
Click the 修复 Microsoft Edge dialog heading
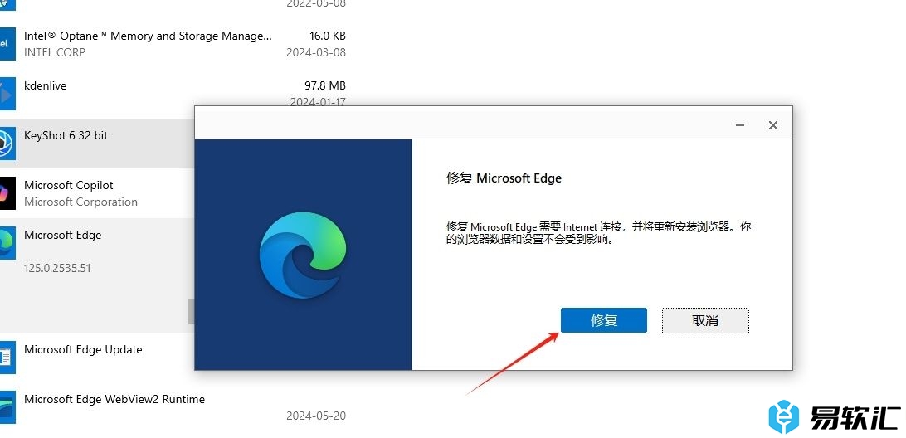504,178
